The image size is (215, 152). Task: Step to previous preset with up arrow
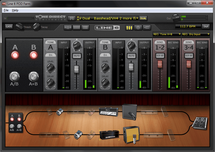(x=78, y=17)
